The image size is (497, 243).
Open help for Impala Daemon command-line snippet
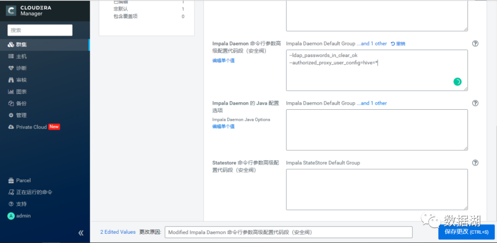pos(475,44)
